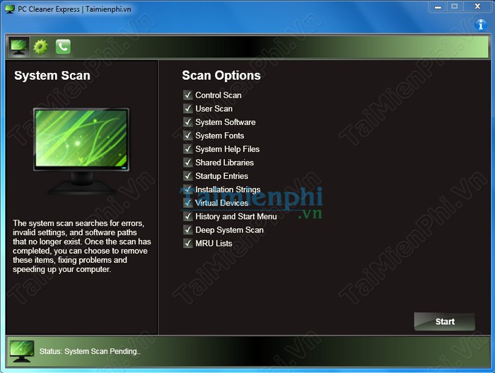Screen dimensions: 495x373
Task: Toggle the System Fonts checkbox
Action: pyautogui.click(x=188, y=136)
